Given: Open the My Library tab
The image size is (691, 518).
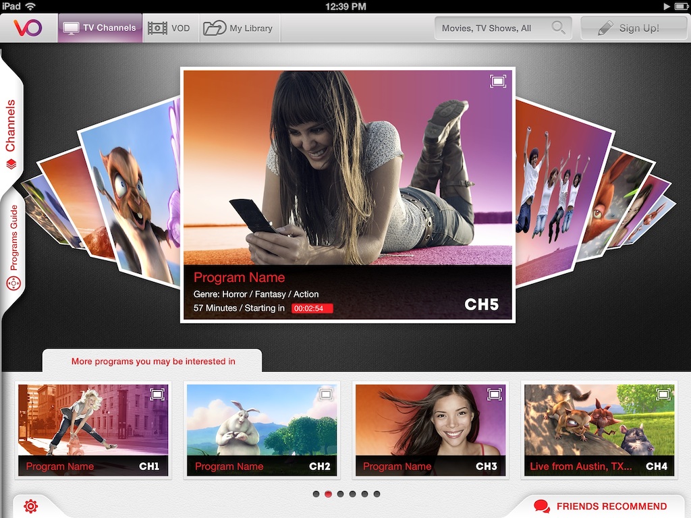Looking at the screenshot, I should click(239, 28).
